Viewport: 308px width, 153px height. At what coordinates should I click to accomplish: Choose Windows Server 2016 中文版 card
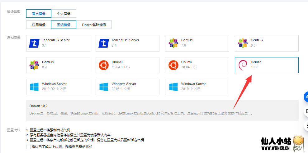pyautogui.click(x=128, y=87)
